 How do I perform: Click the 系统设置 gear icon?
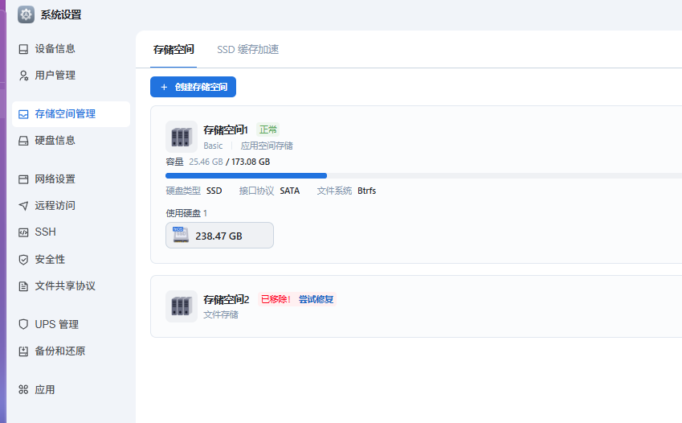tap(26, 14)
